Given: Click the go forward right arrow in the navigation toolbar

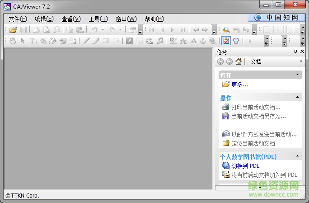Looking at the screenshot, I should point(205,30).
